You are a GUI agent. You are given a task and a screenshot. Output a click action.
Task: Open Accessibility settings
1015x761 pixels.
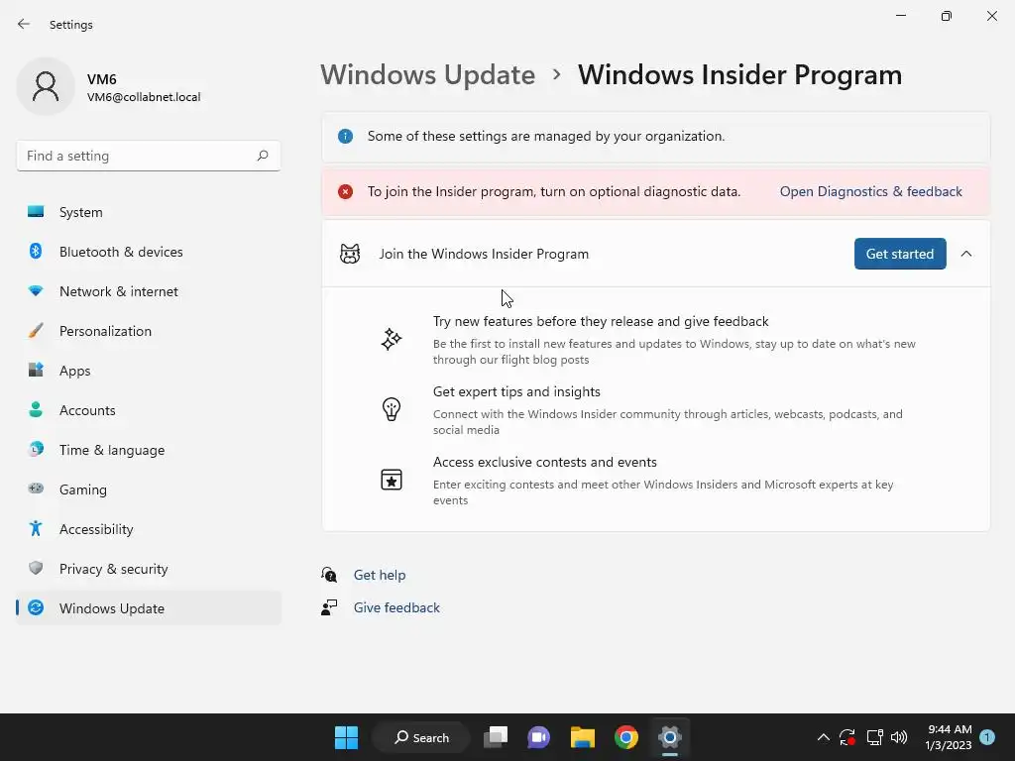pyautogui.click(x=149, y=529)
